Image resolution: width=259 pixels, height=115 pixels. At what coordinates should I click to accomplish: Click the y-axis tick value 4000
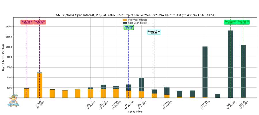coord(10,78)
